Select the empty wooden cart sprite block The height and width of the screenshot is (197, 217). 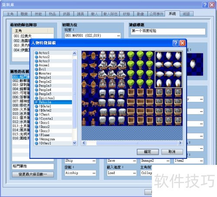(140, 107)
